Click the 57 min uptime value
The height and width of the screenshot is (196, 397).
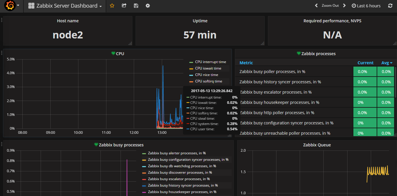[200, 35]
